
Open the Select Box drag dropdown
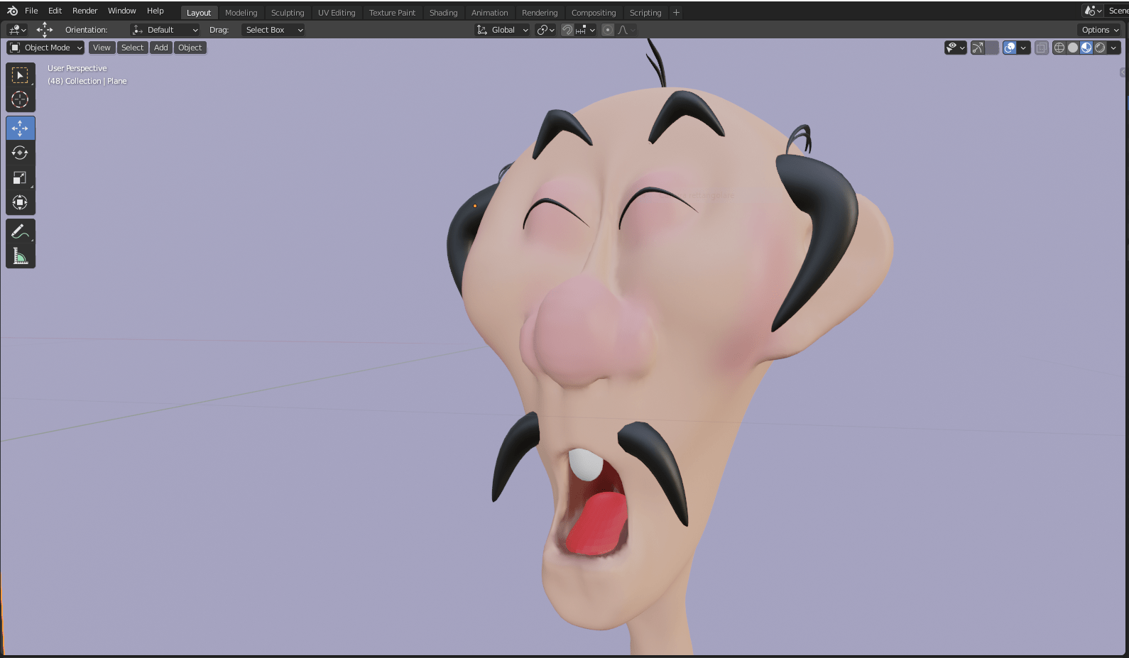coord(273,30)
